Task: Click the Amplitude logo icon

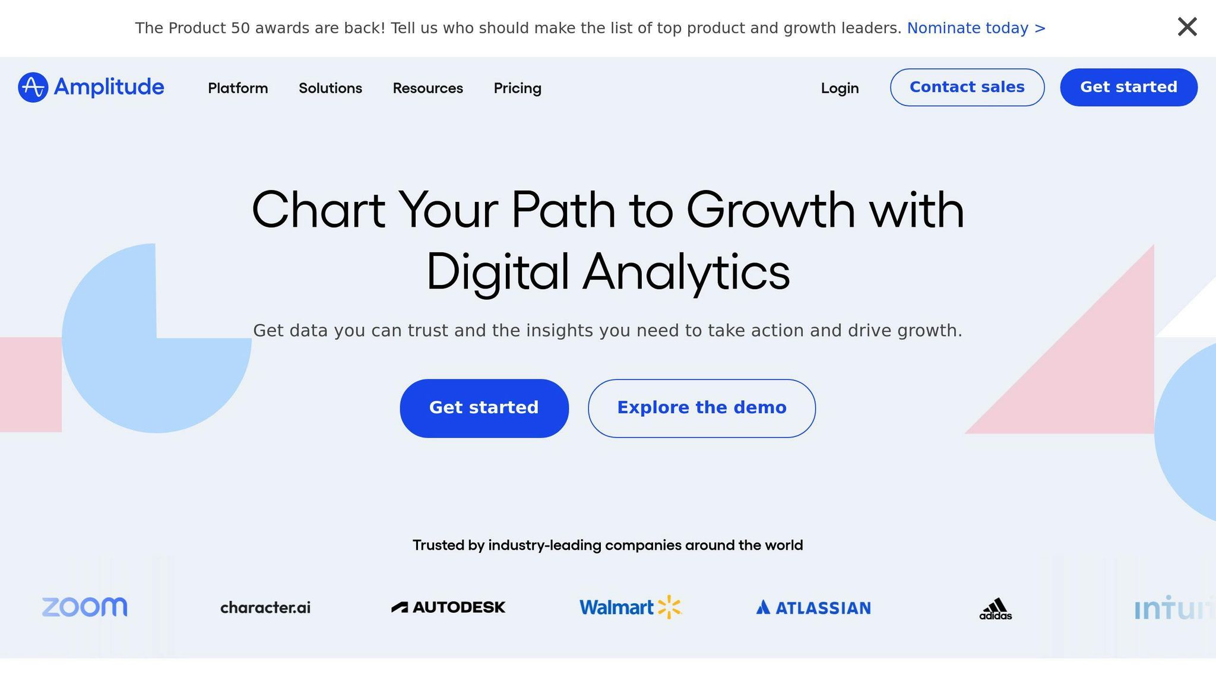Action: point(33,87)
